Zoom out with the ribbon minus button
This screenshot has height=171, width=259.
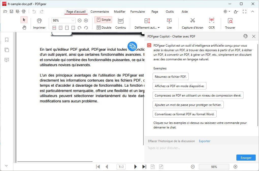click(80, 21)
